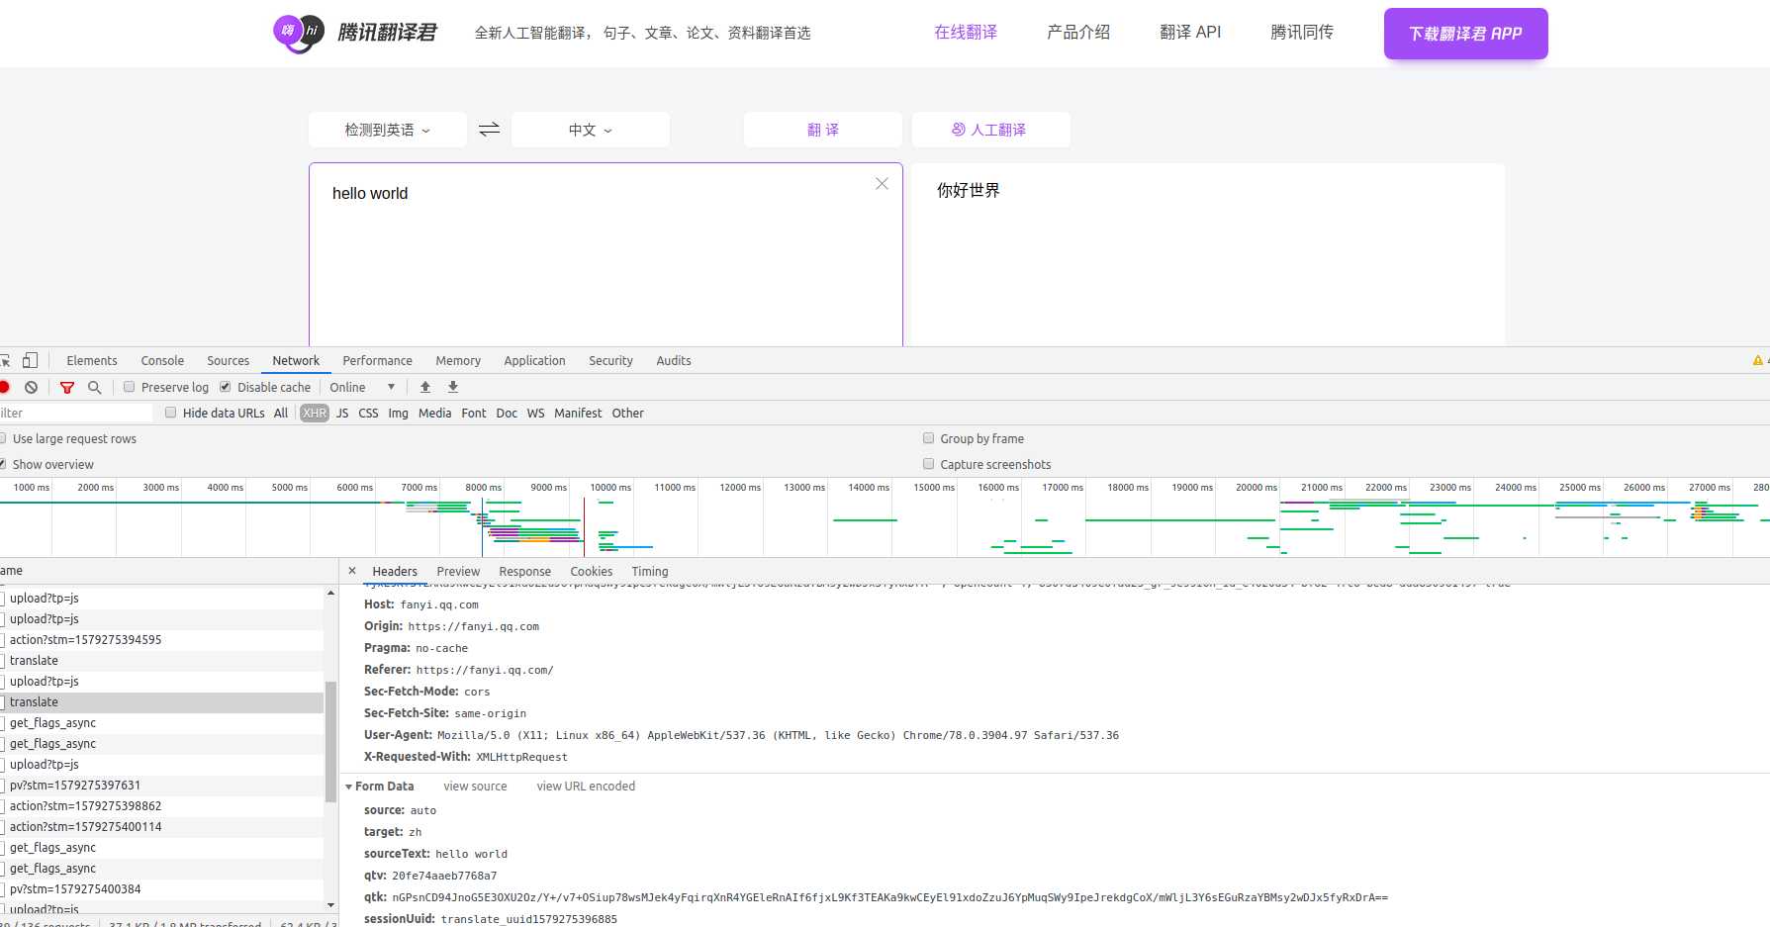
Task: Check Hide data URLs option
Action: point(171,413)
